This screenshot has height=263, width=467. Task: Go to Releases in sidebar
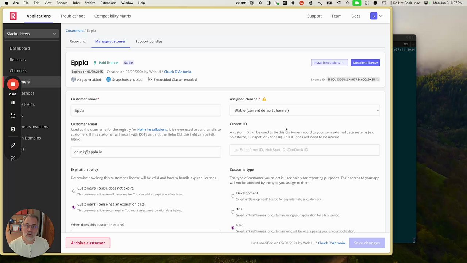[18, 60]
